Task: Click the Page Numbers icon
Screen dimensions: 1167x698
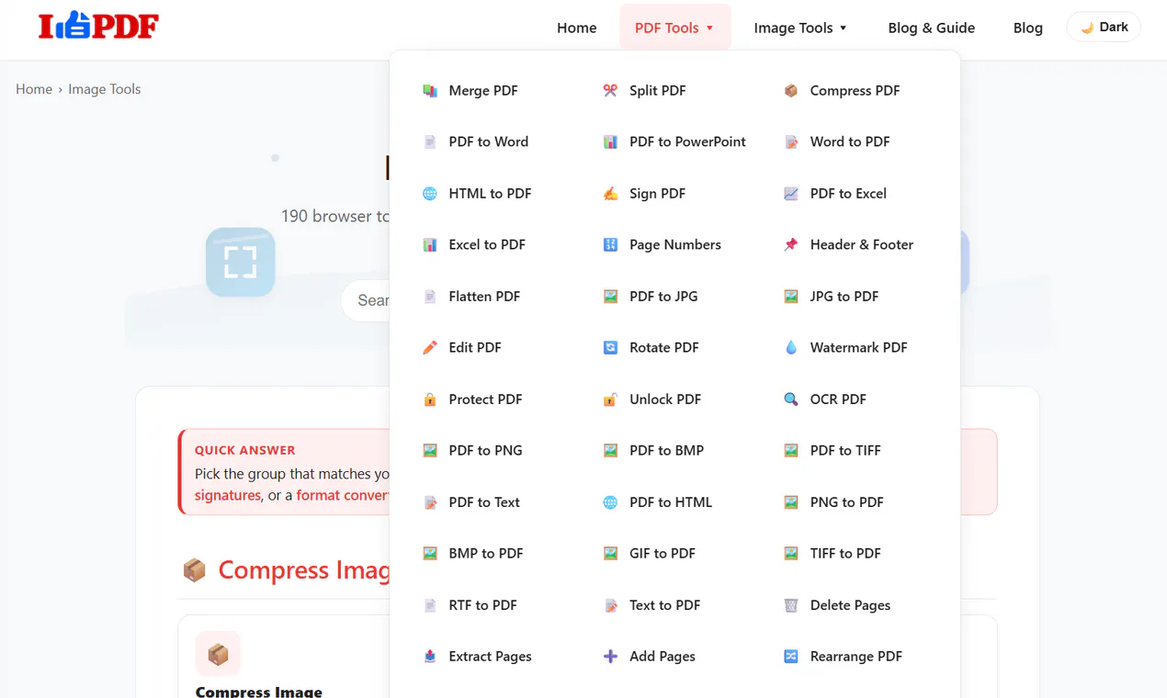Action: [610, 245]
